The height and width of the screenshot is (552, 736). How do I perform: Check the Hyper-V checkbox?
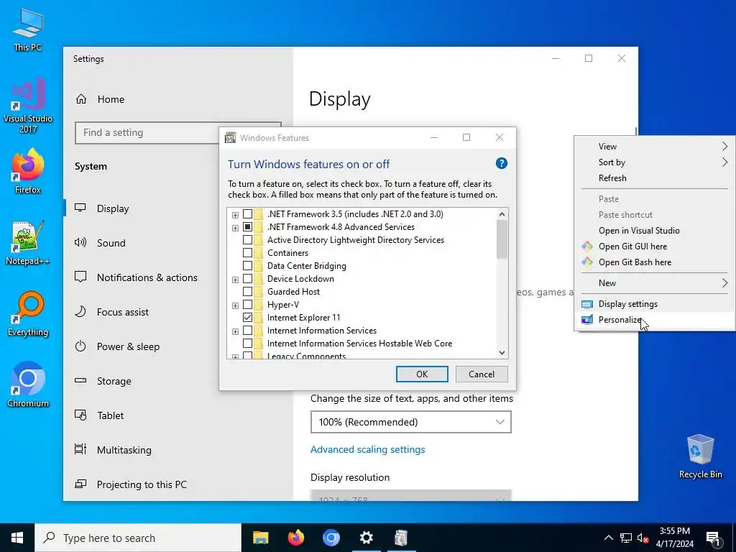click(x=247, y=305)
